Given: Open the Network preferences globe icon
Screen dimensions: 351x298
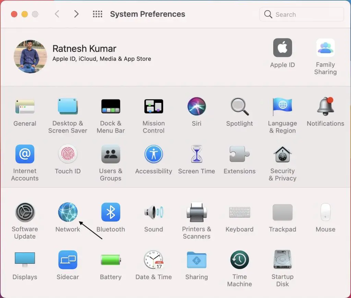Looking at the screenshot, I should point(68,212).
